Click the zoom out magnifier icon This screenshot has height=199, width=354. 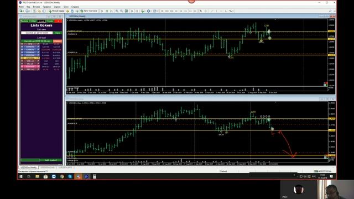[122, 11]
